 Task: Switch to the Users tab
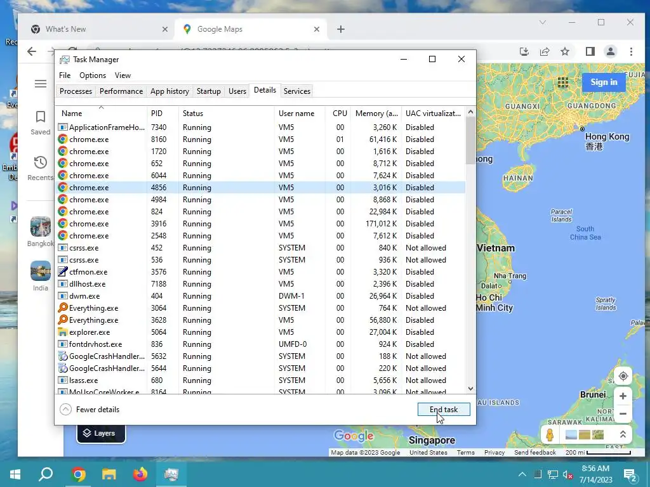tap(237, 91)
